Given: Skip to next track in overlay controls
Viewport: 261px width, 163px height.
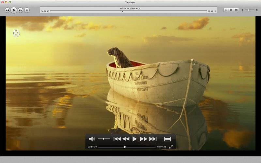Looking at the screenshot, I should coord(153,139).
